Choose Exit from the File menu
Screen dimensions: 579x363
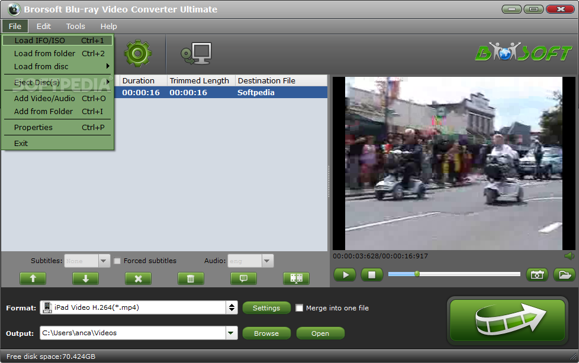tap(57, 143)
